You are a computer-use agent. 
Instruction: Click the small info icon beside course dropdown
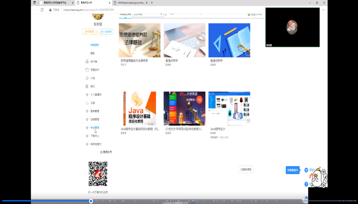point(166,14)
